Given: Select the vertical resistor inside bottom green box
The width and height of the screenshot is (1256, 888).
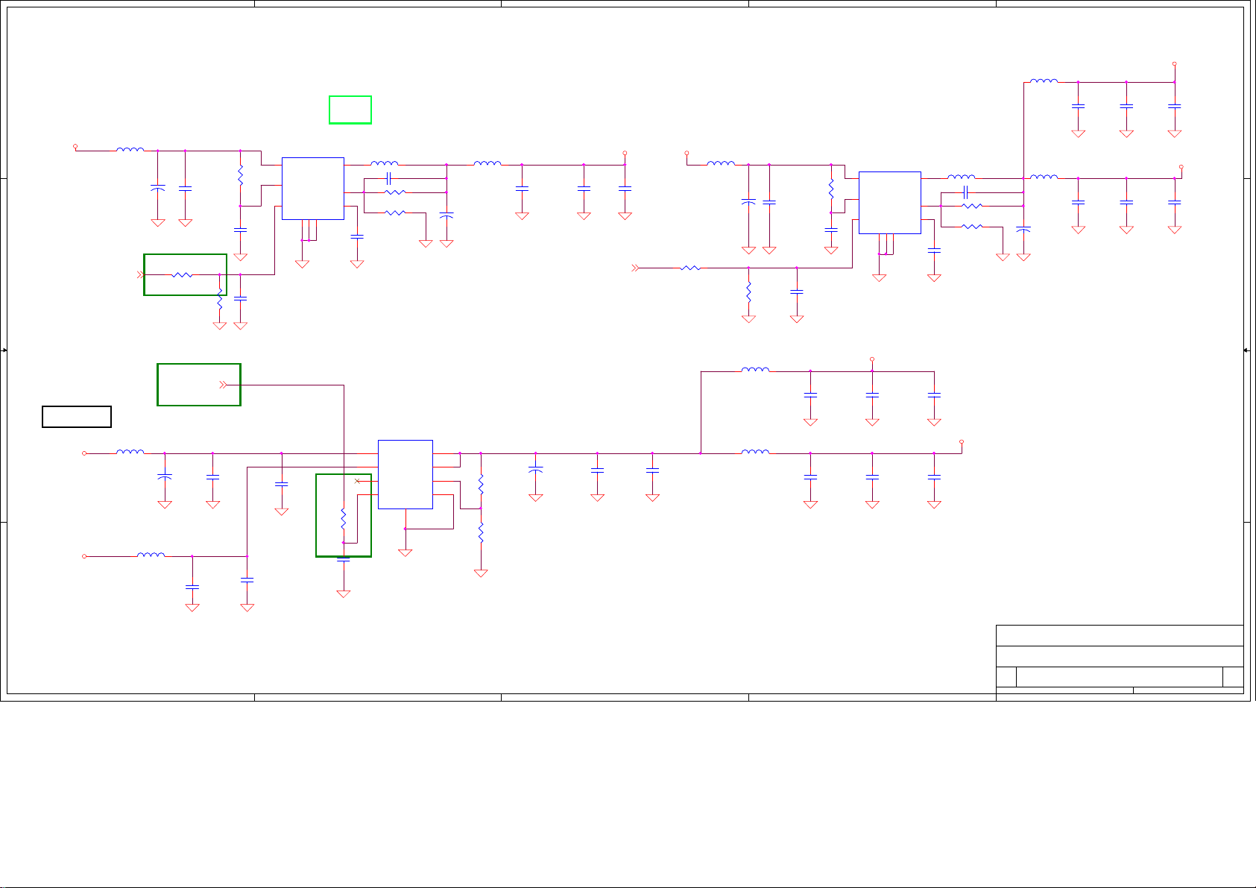Looking at the screenshot, I should (x=344, y=517).
